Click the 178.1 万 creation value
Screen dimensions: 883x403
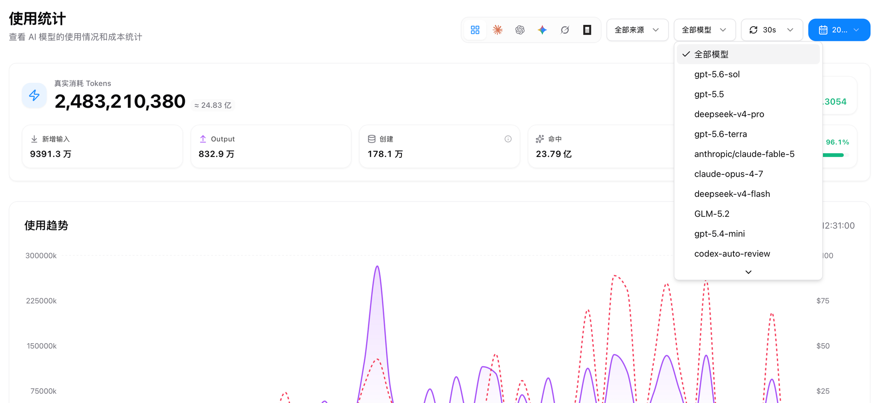coord(385,154)
